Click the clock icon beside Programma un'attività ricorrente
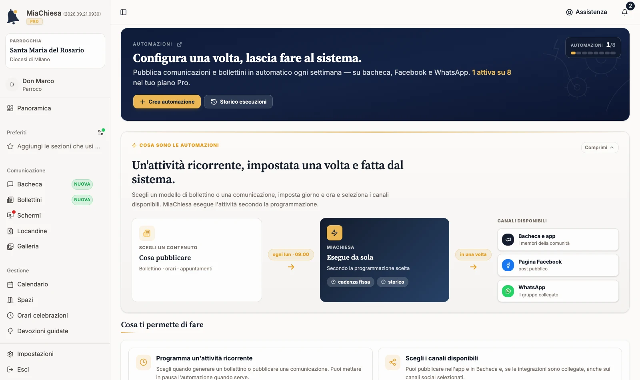 click(144, 362)
